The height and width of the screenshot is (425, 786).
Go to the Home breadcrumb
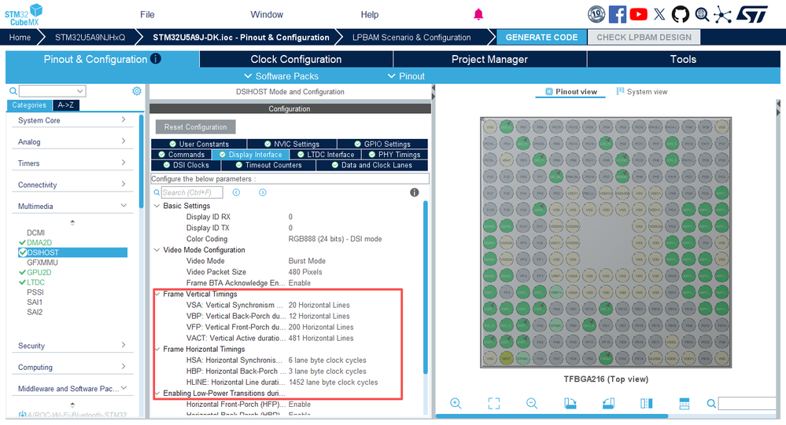pos(20,37)
